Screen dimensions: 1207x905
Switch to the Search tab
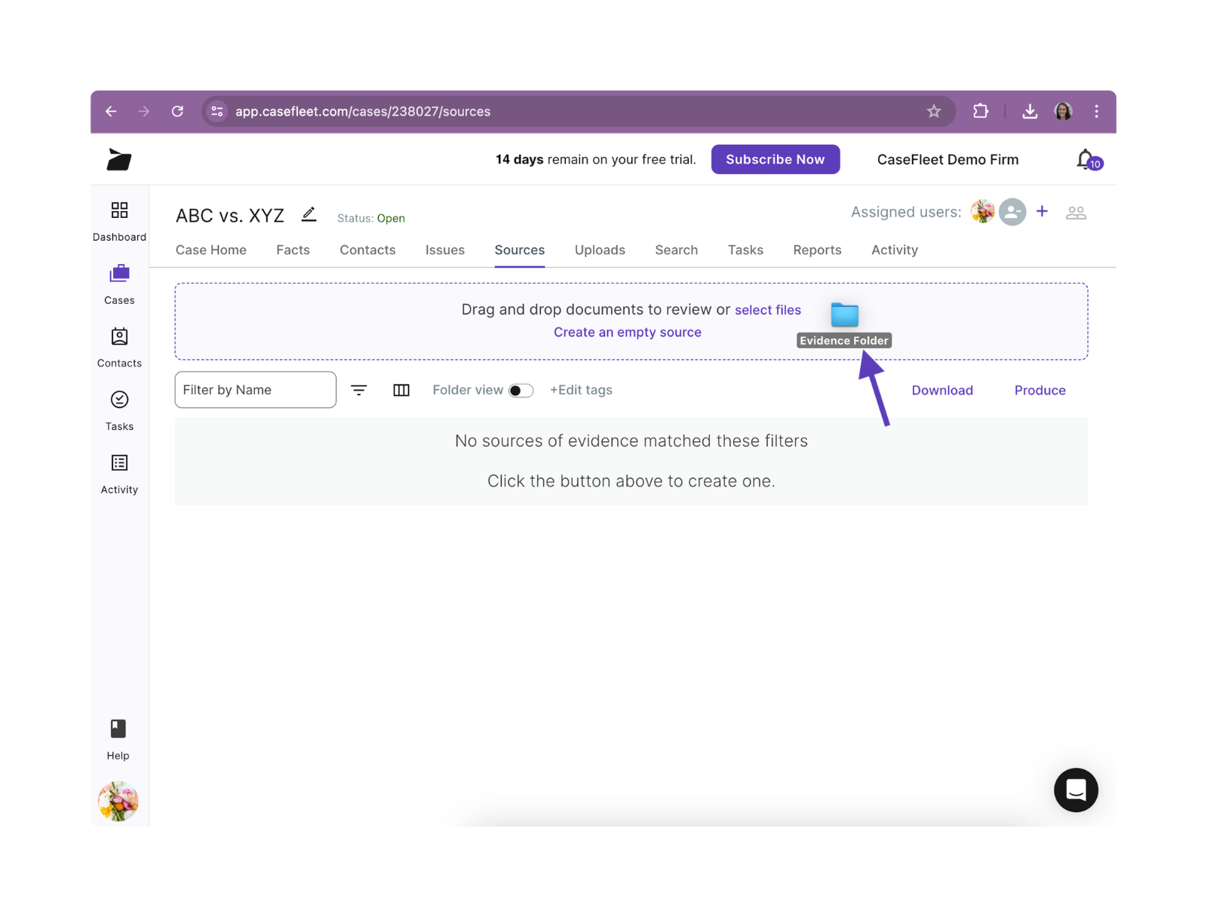[677, 250]
